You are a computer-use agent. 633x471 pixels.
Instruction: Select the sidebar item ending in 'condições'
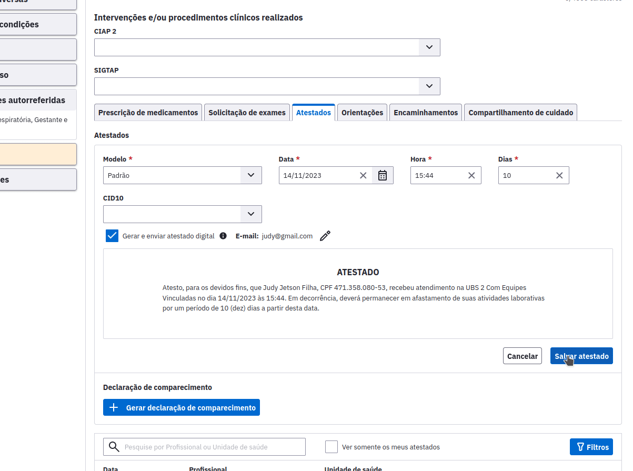coord(38,24)
